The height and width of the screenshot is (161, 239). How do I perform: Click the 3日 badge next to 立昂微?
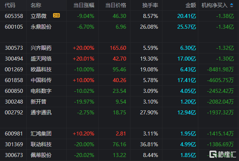click(56, 16)
